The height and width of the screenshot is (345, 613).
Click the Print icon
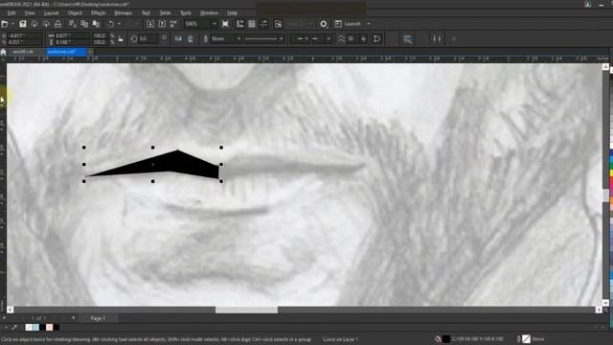[57, 24]
